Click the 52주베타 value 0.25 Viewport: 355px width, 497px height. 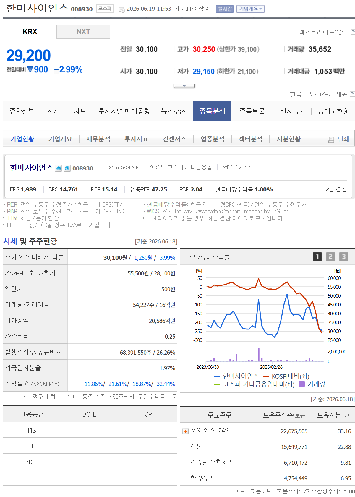coord(170,337)
